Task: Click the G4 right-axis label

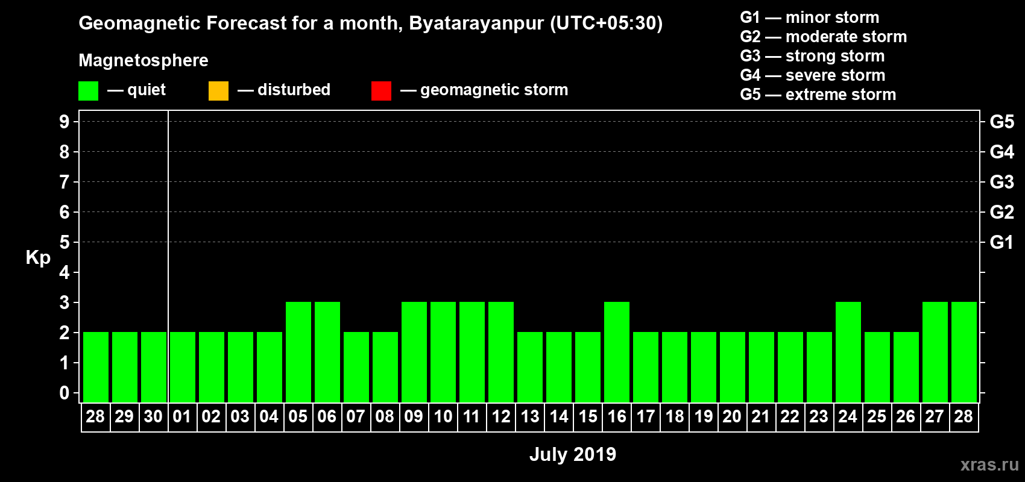Action: point(1002,152)
